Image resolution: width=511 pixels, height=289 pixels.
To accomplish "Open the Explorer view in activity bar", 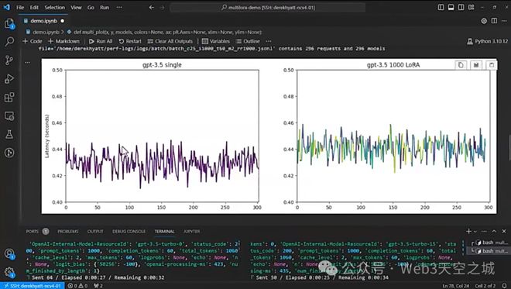I will coord(9,23).
